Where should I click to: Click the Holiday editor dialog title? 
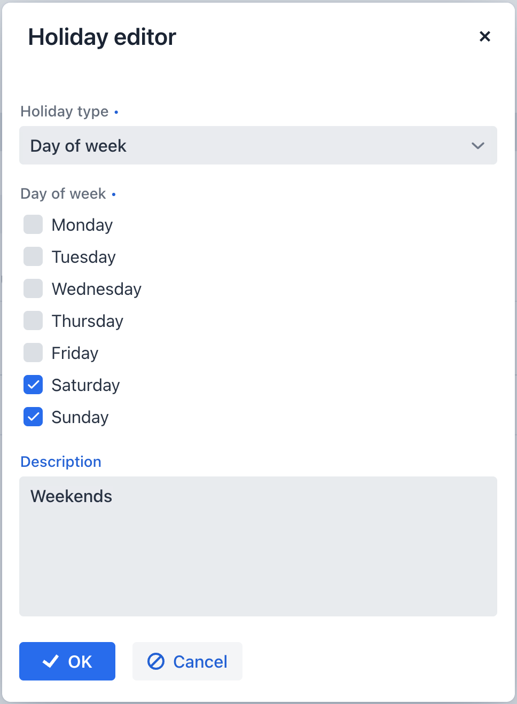coord(102,36)
